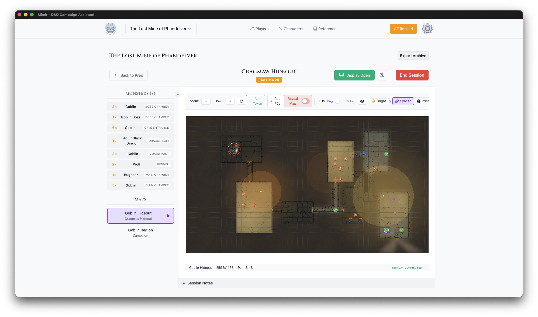Play the Goblin Hideout map arrow
The height and width of the screenshot is (317, 538).
click(x=168, y=216)
